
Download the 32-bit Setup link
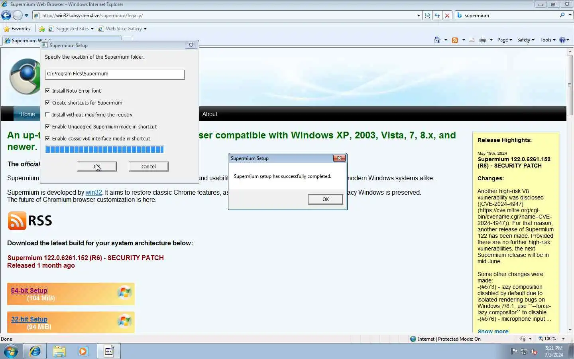pos(29,319)
